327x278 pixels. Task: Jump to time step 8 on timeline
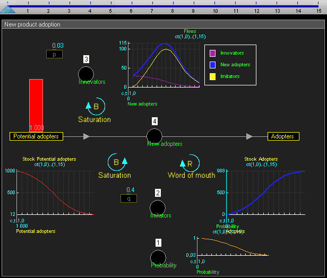point(173,10)
